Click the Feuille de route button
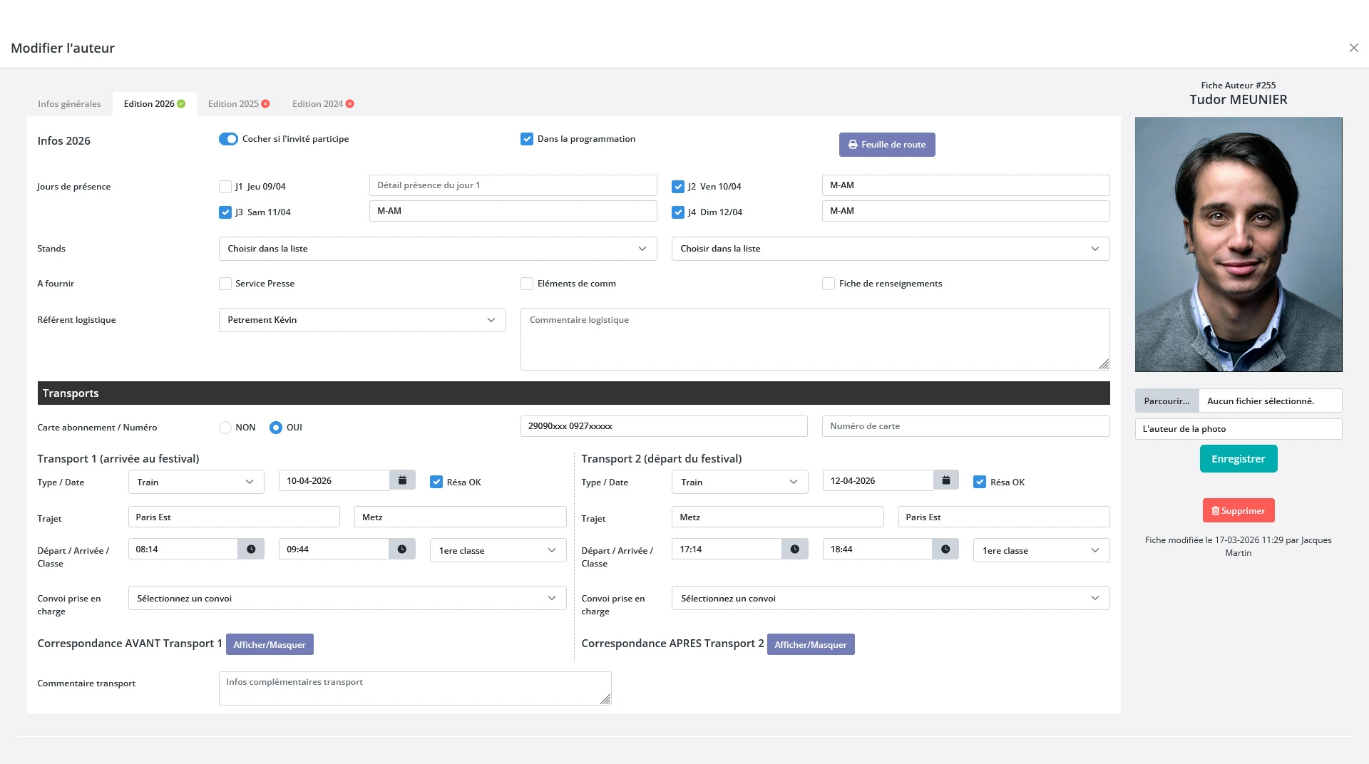Image resolution: width=1369 pixels, height=764 pixels. tap(886, 145)
